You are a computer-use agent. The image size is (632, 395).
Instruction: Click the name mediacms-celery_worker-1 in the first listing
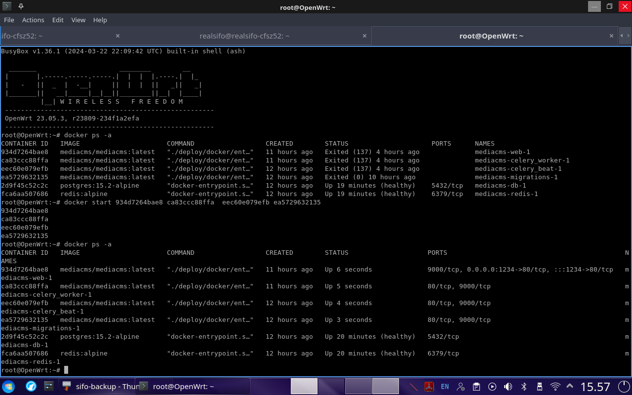(522, 160)
